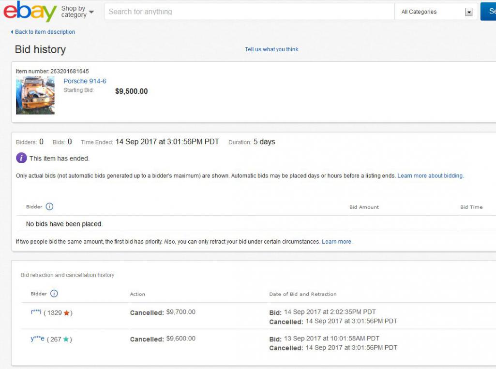Expand the All Categories dropdown
The image size is (496, 369).
[436, 12]
